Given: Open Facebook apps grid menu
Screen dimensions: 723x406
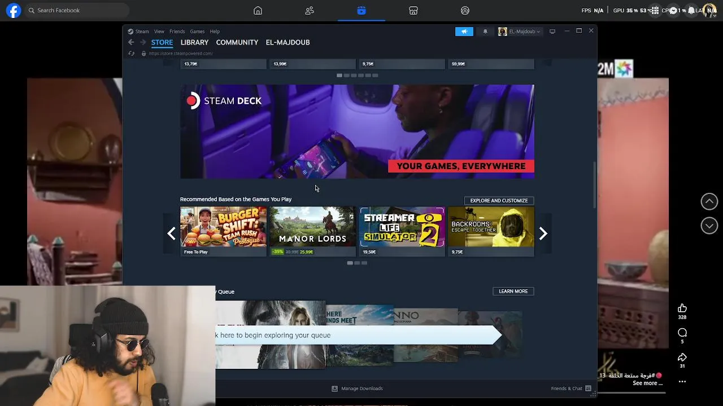Looking at the screenshot, I should click(654, 10).
